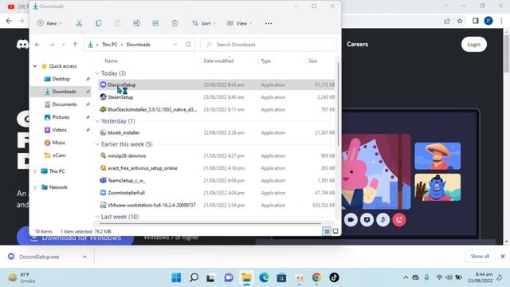Screen dimensions: 510x287
Task: Show hidden system tray icons
Action: 406,277
